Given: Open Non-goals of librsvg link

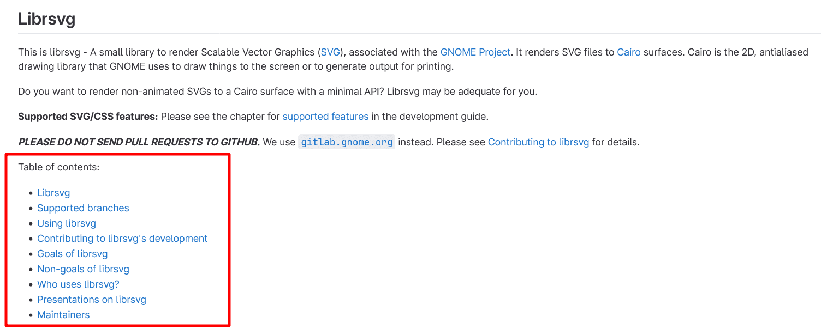Looking at the screenshot, I should coord(83,269).
